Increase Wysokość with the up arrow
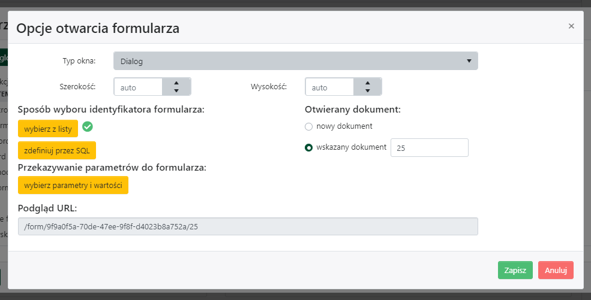This screenshot has width=591, height=300. click(x=367, y=83)
